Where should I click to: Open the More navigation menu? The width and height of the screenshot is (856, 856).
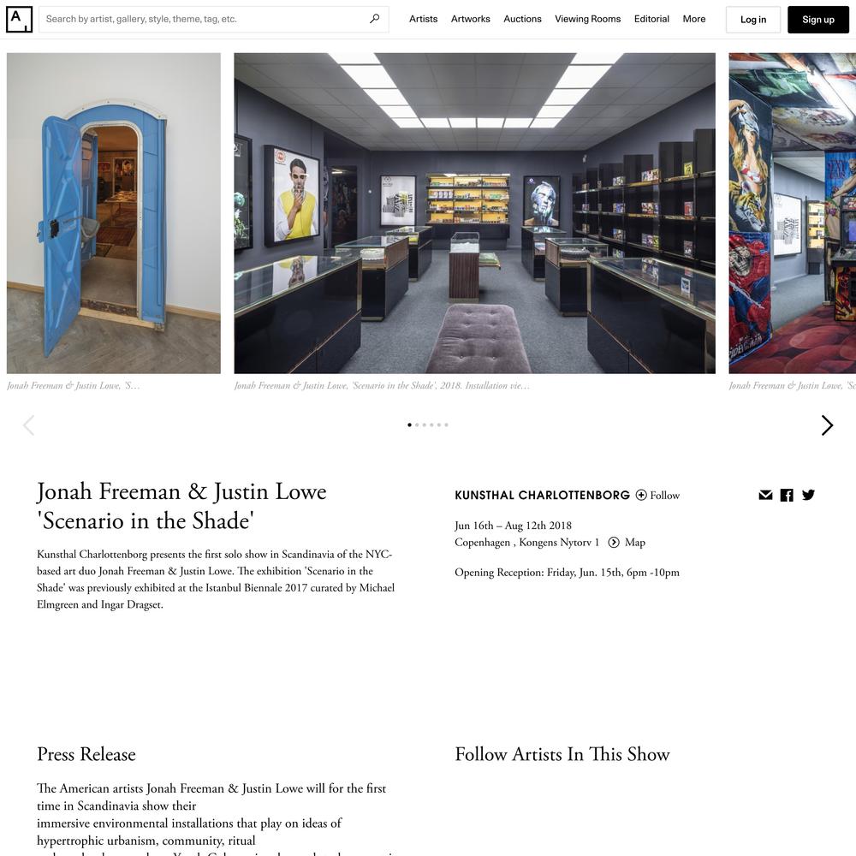tap(694, 19)
